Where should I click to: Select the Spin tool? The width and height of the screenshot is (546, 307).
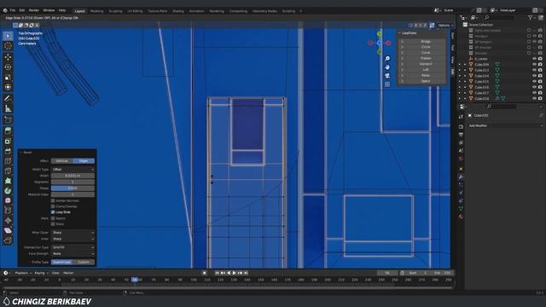[8, 191]
